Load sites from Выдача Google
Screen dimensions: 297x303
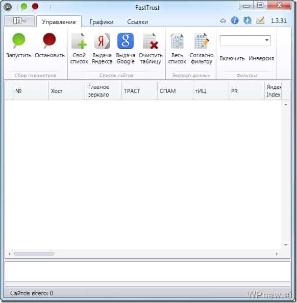click(x=126, y=49)
